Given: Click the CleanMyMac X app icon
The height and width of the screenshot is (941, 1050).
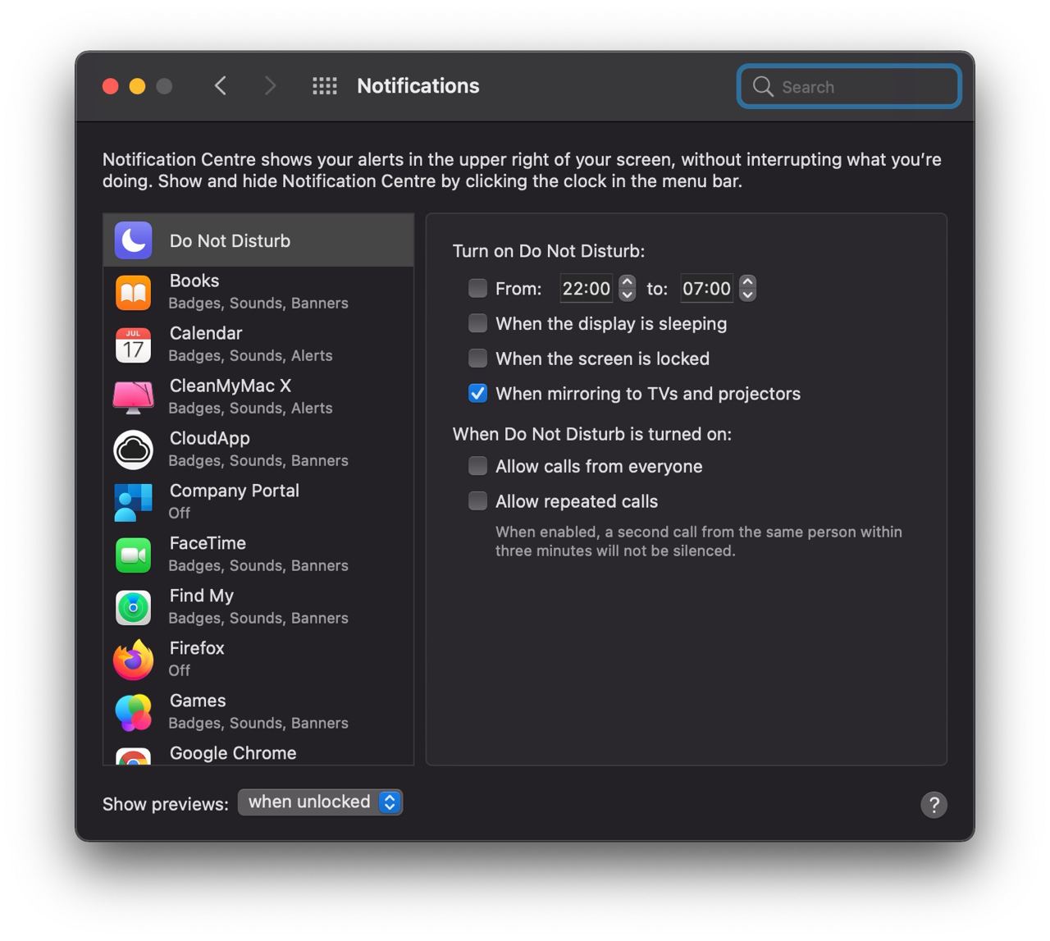Looking at the screenshot, I should pos(133,398).
